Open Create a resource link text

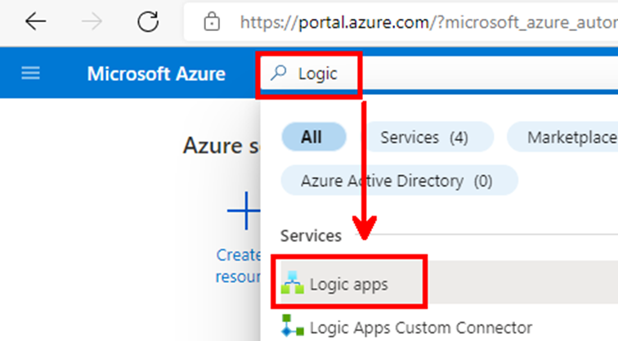tap(238, 266)
